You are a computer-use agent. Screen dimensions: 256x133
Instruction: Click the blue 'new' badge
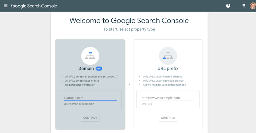click(99, 68)
